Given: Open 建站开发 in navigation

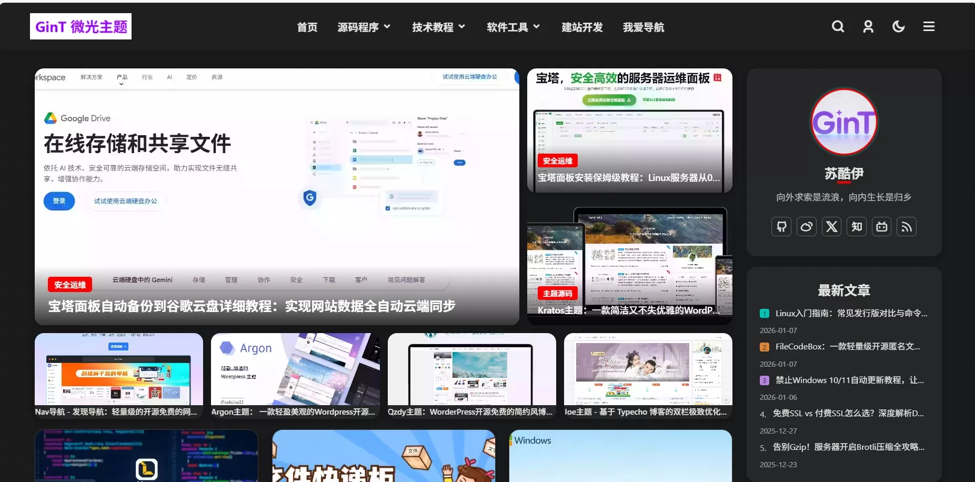Looking at the screenshot, I should tap(582, 27).
